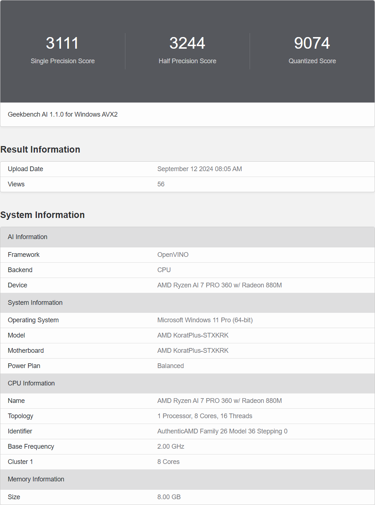Click the Views count 56

pos(161,184)
